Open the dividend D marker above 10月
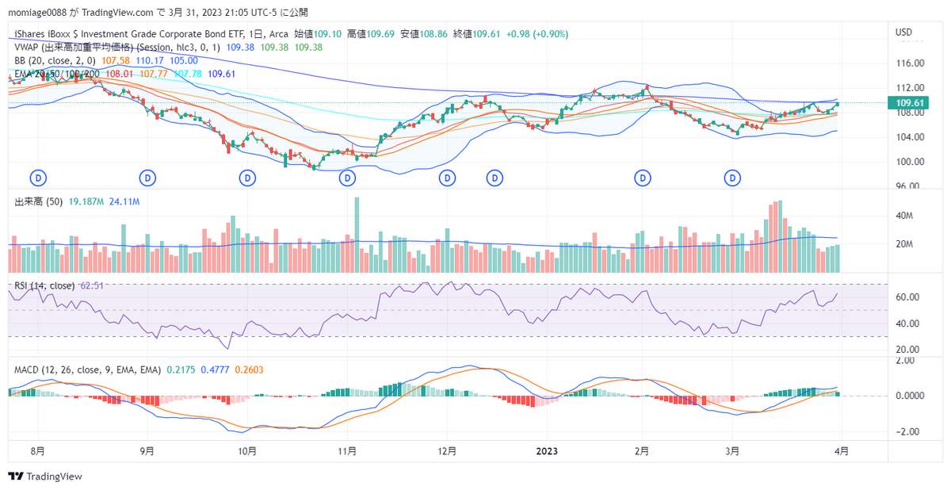The height and width of the screenshot is (490, 951). pos(247,177)
